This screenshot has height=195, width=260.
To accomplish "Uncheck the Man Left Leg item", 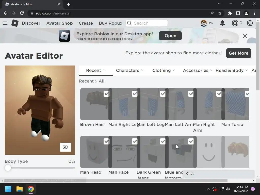I will 163,94.
